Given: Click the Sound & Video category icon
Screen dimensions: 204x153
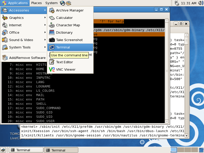Looking at the screenshot, I should pos(5,40).
